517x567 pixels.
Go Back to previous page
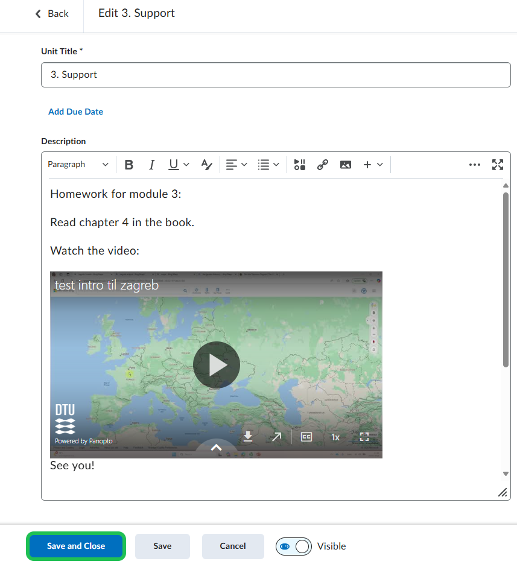(x=52, y=13)
